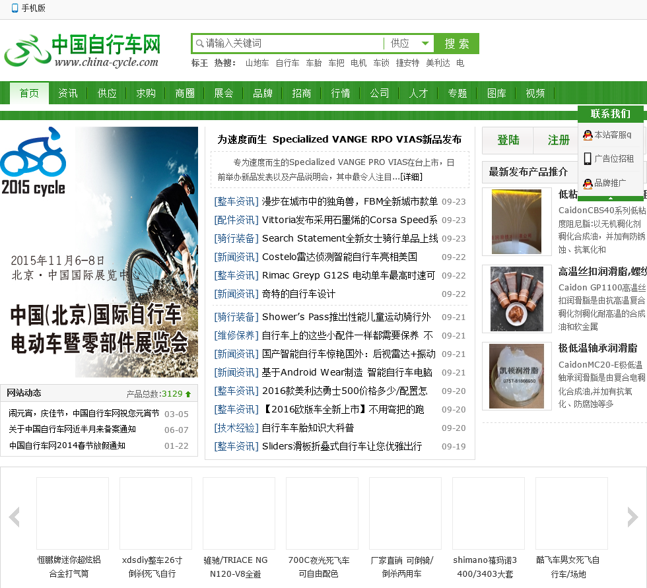Click hot search keyword 车胎
Viewport: 647px width, 588px height.
pyautogui.click(x=314, y=63)
